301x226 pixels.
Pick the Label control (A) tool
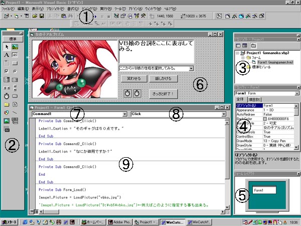point(7,54)
